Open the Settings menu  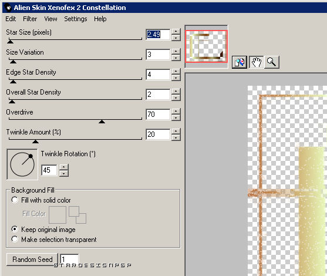(x=76, y=19)
